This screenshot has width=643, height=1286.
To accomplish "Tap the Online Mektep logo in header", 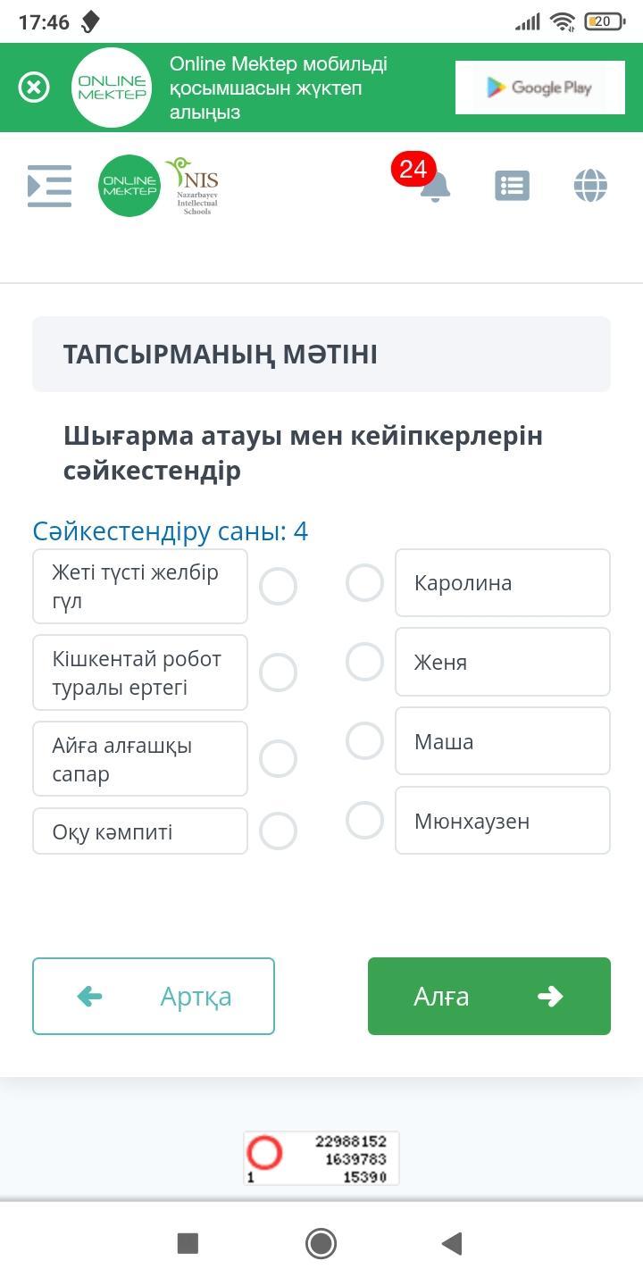I will [129, 186].
